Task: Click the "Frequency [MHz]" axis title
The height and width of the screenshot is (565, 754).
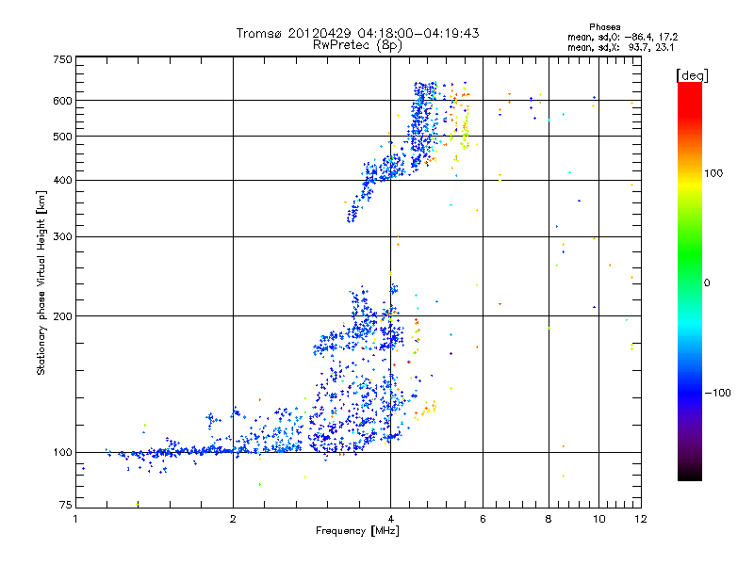Action: click(x=358, y=531)
